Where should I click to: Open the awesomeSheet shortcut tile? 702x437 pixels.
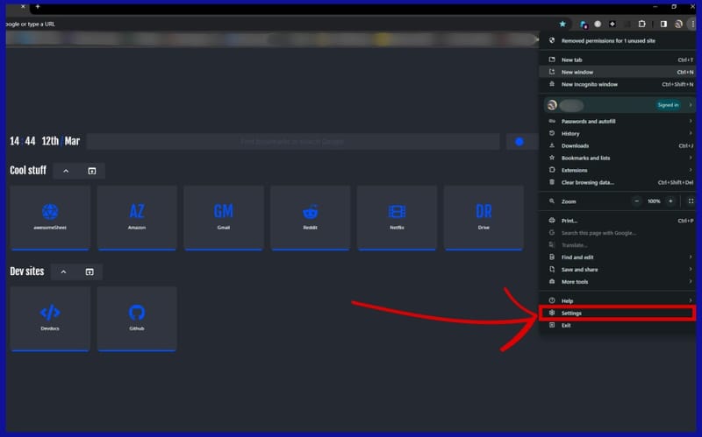(x=50, y=216)
